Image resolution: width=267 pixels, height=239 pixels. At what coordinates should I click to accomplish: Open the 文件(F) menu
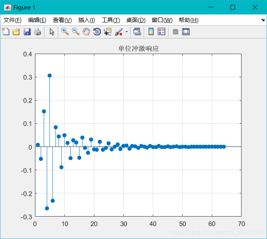coord(13,20)
